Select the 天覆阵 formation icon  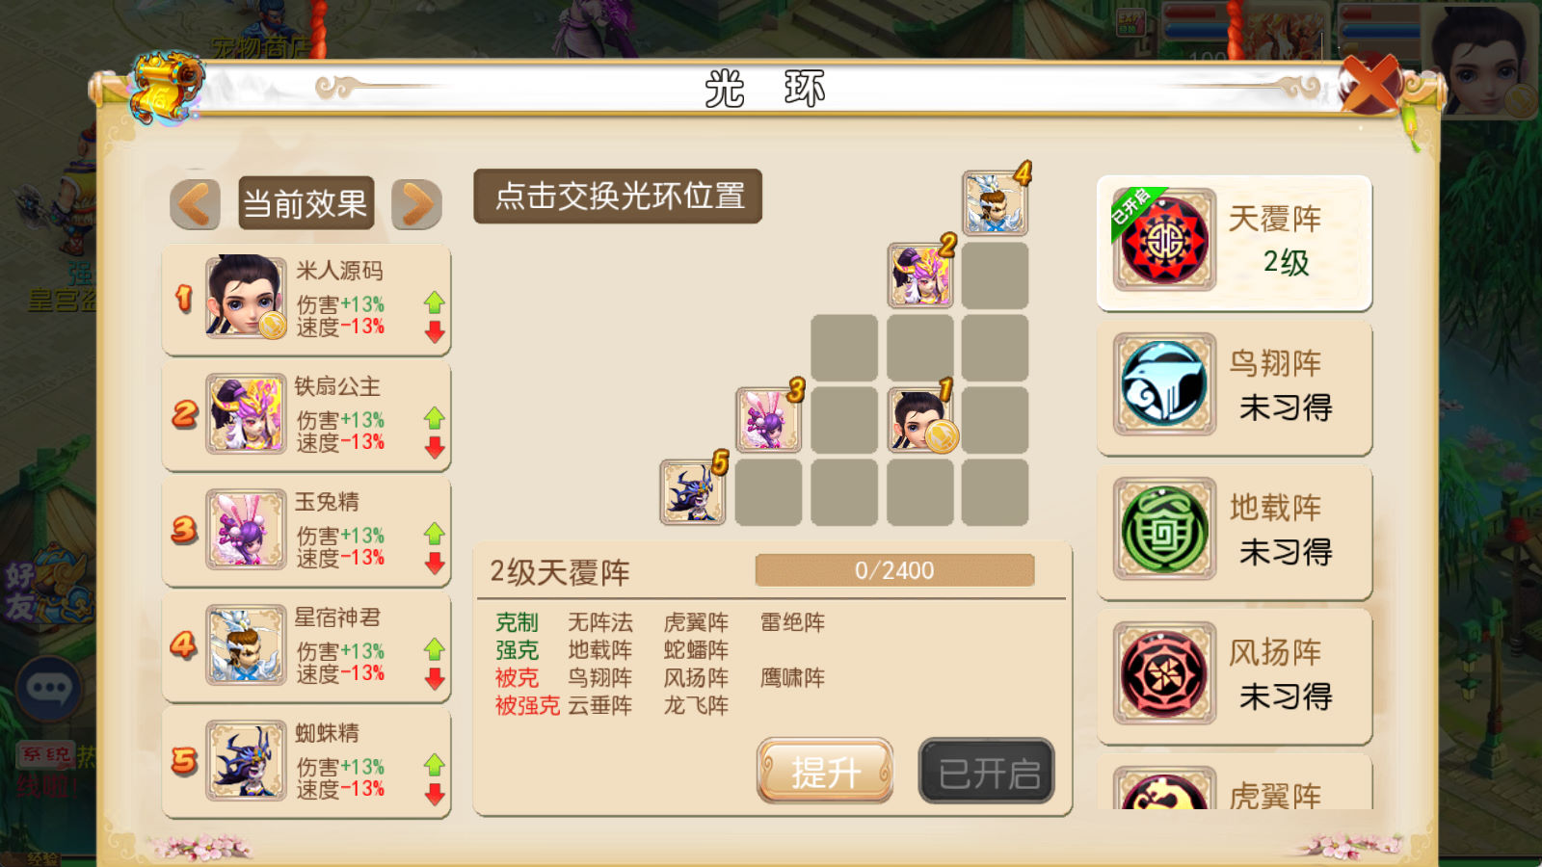point(1164,240)
